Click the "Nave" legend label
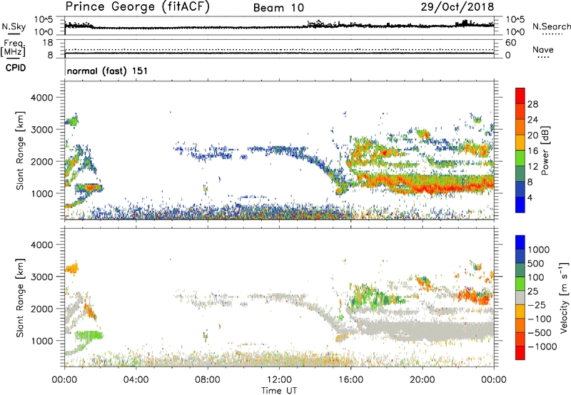571x395 pixels. tap(543, 49)
